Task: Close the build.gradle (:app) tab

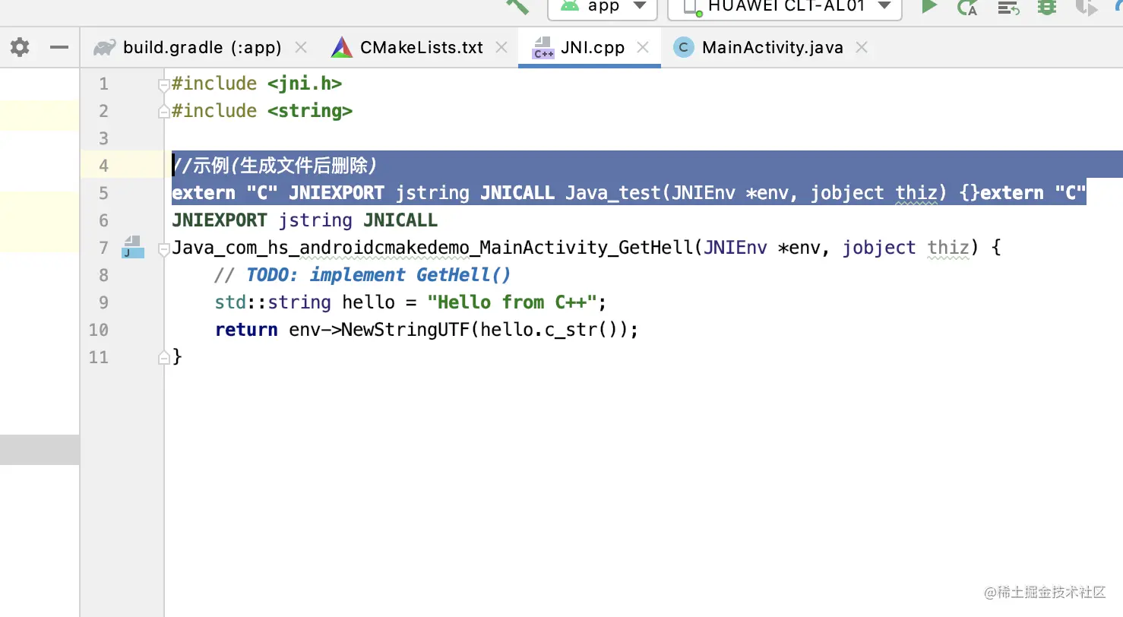Action: pyautogui.click(x=301, y=48)
